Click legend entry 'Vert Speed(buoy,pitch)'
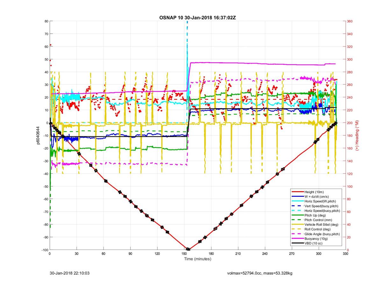Screen dimensions: 382x281 [x=321, y=206]
